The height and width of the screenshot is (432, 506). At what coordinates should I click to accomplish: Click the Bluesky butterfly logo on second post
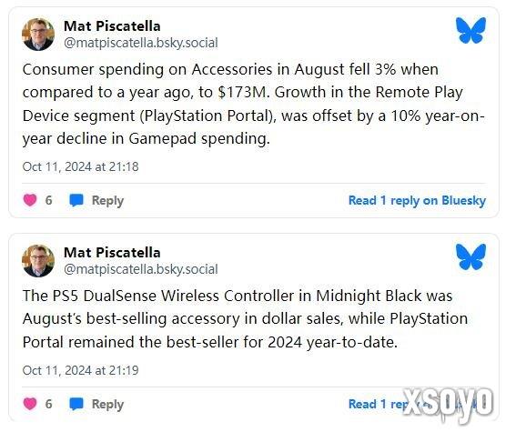pos(471,256)
